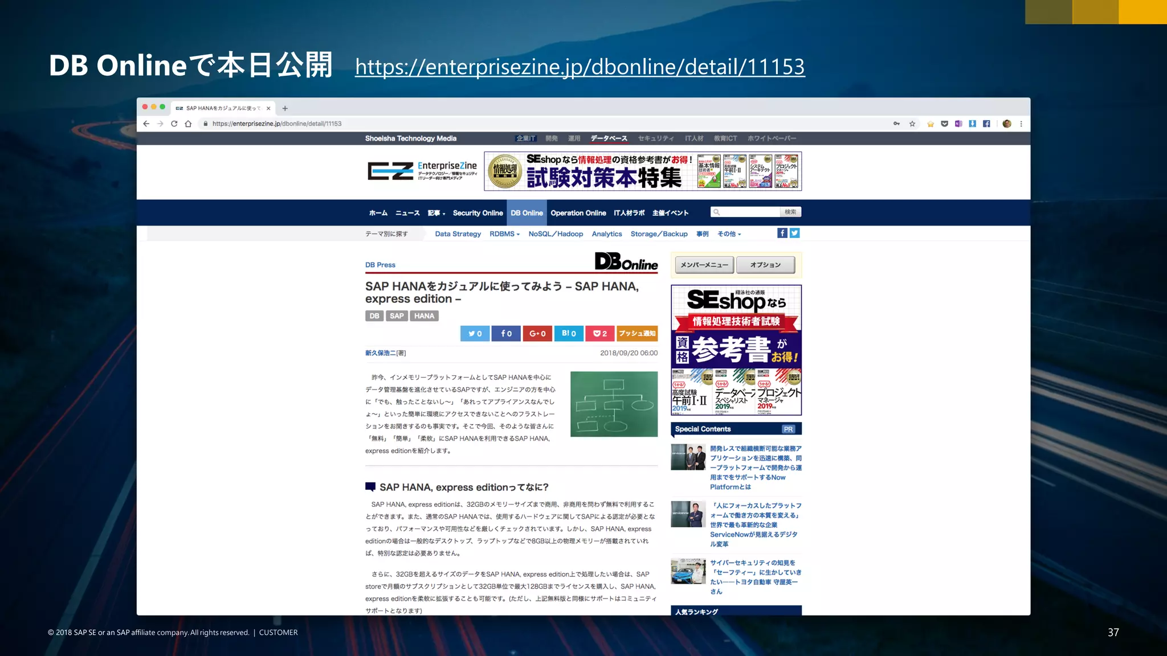Click the Hatena B! bookmark button
This screenshot has height=656, width=1167.
tap(569, 334)
